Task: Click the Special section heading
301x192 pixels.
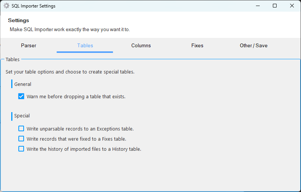Action: [22, 115]
